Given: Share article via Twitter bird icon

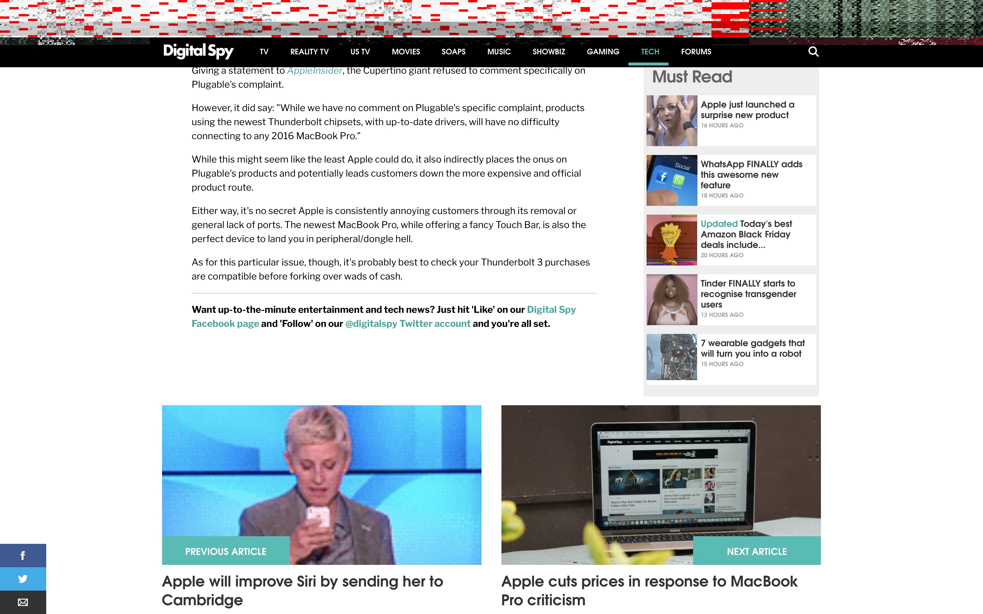Looking at the screenshot, I should 23,578.
